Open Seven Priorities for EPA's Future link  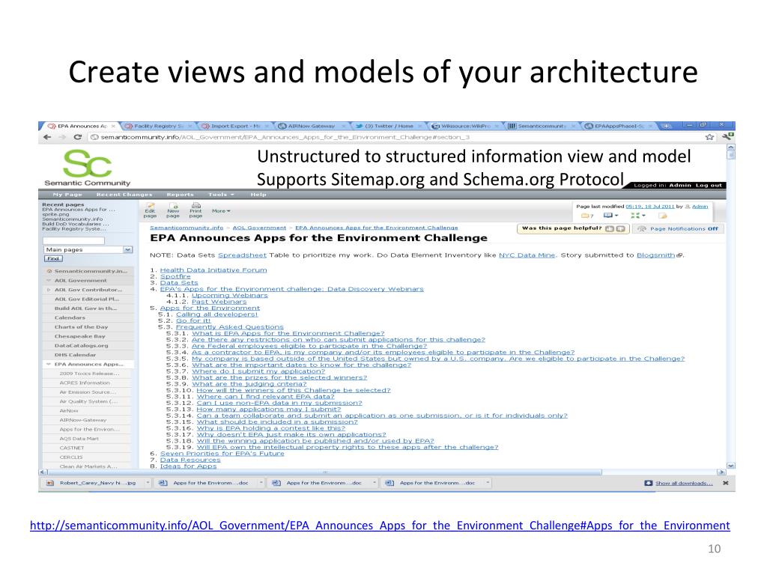point(222,453)
